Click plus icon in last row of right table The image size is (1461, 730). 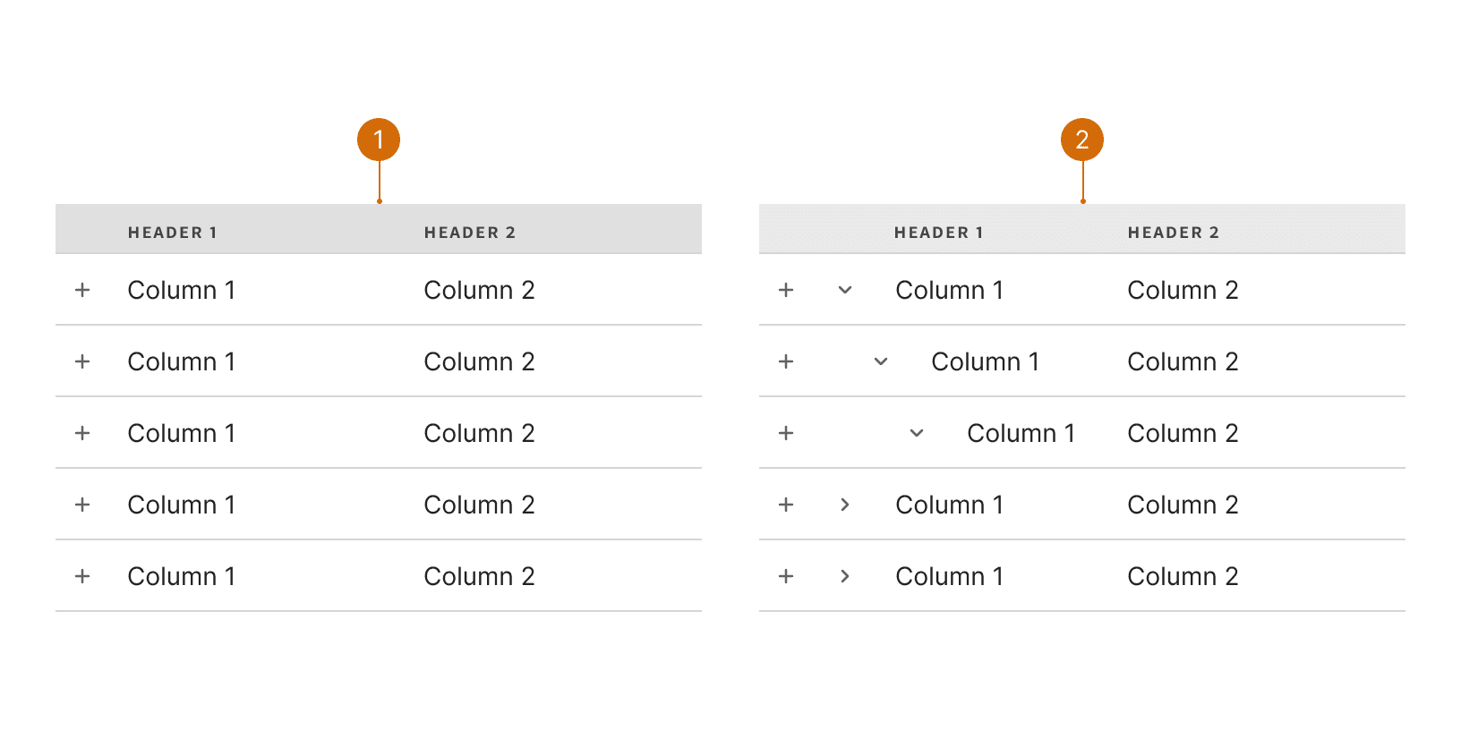click(x=786, y=576)
